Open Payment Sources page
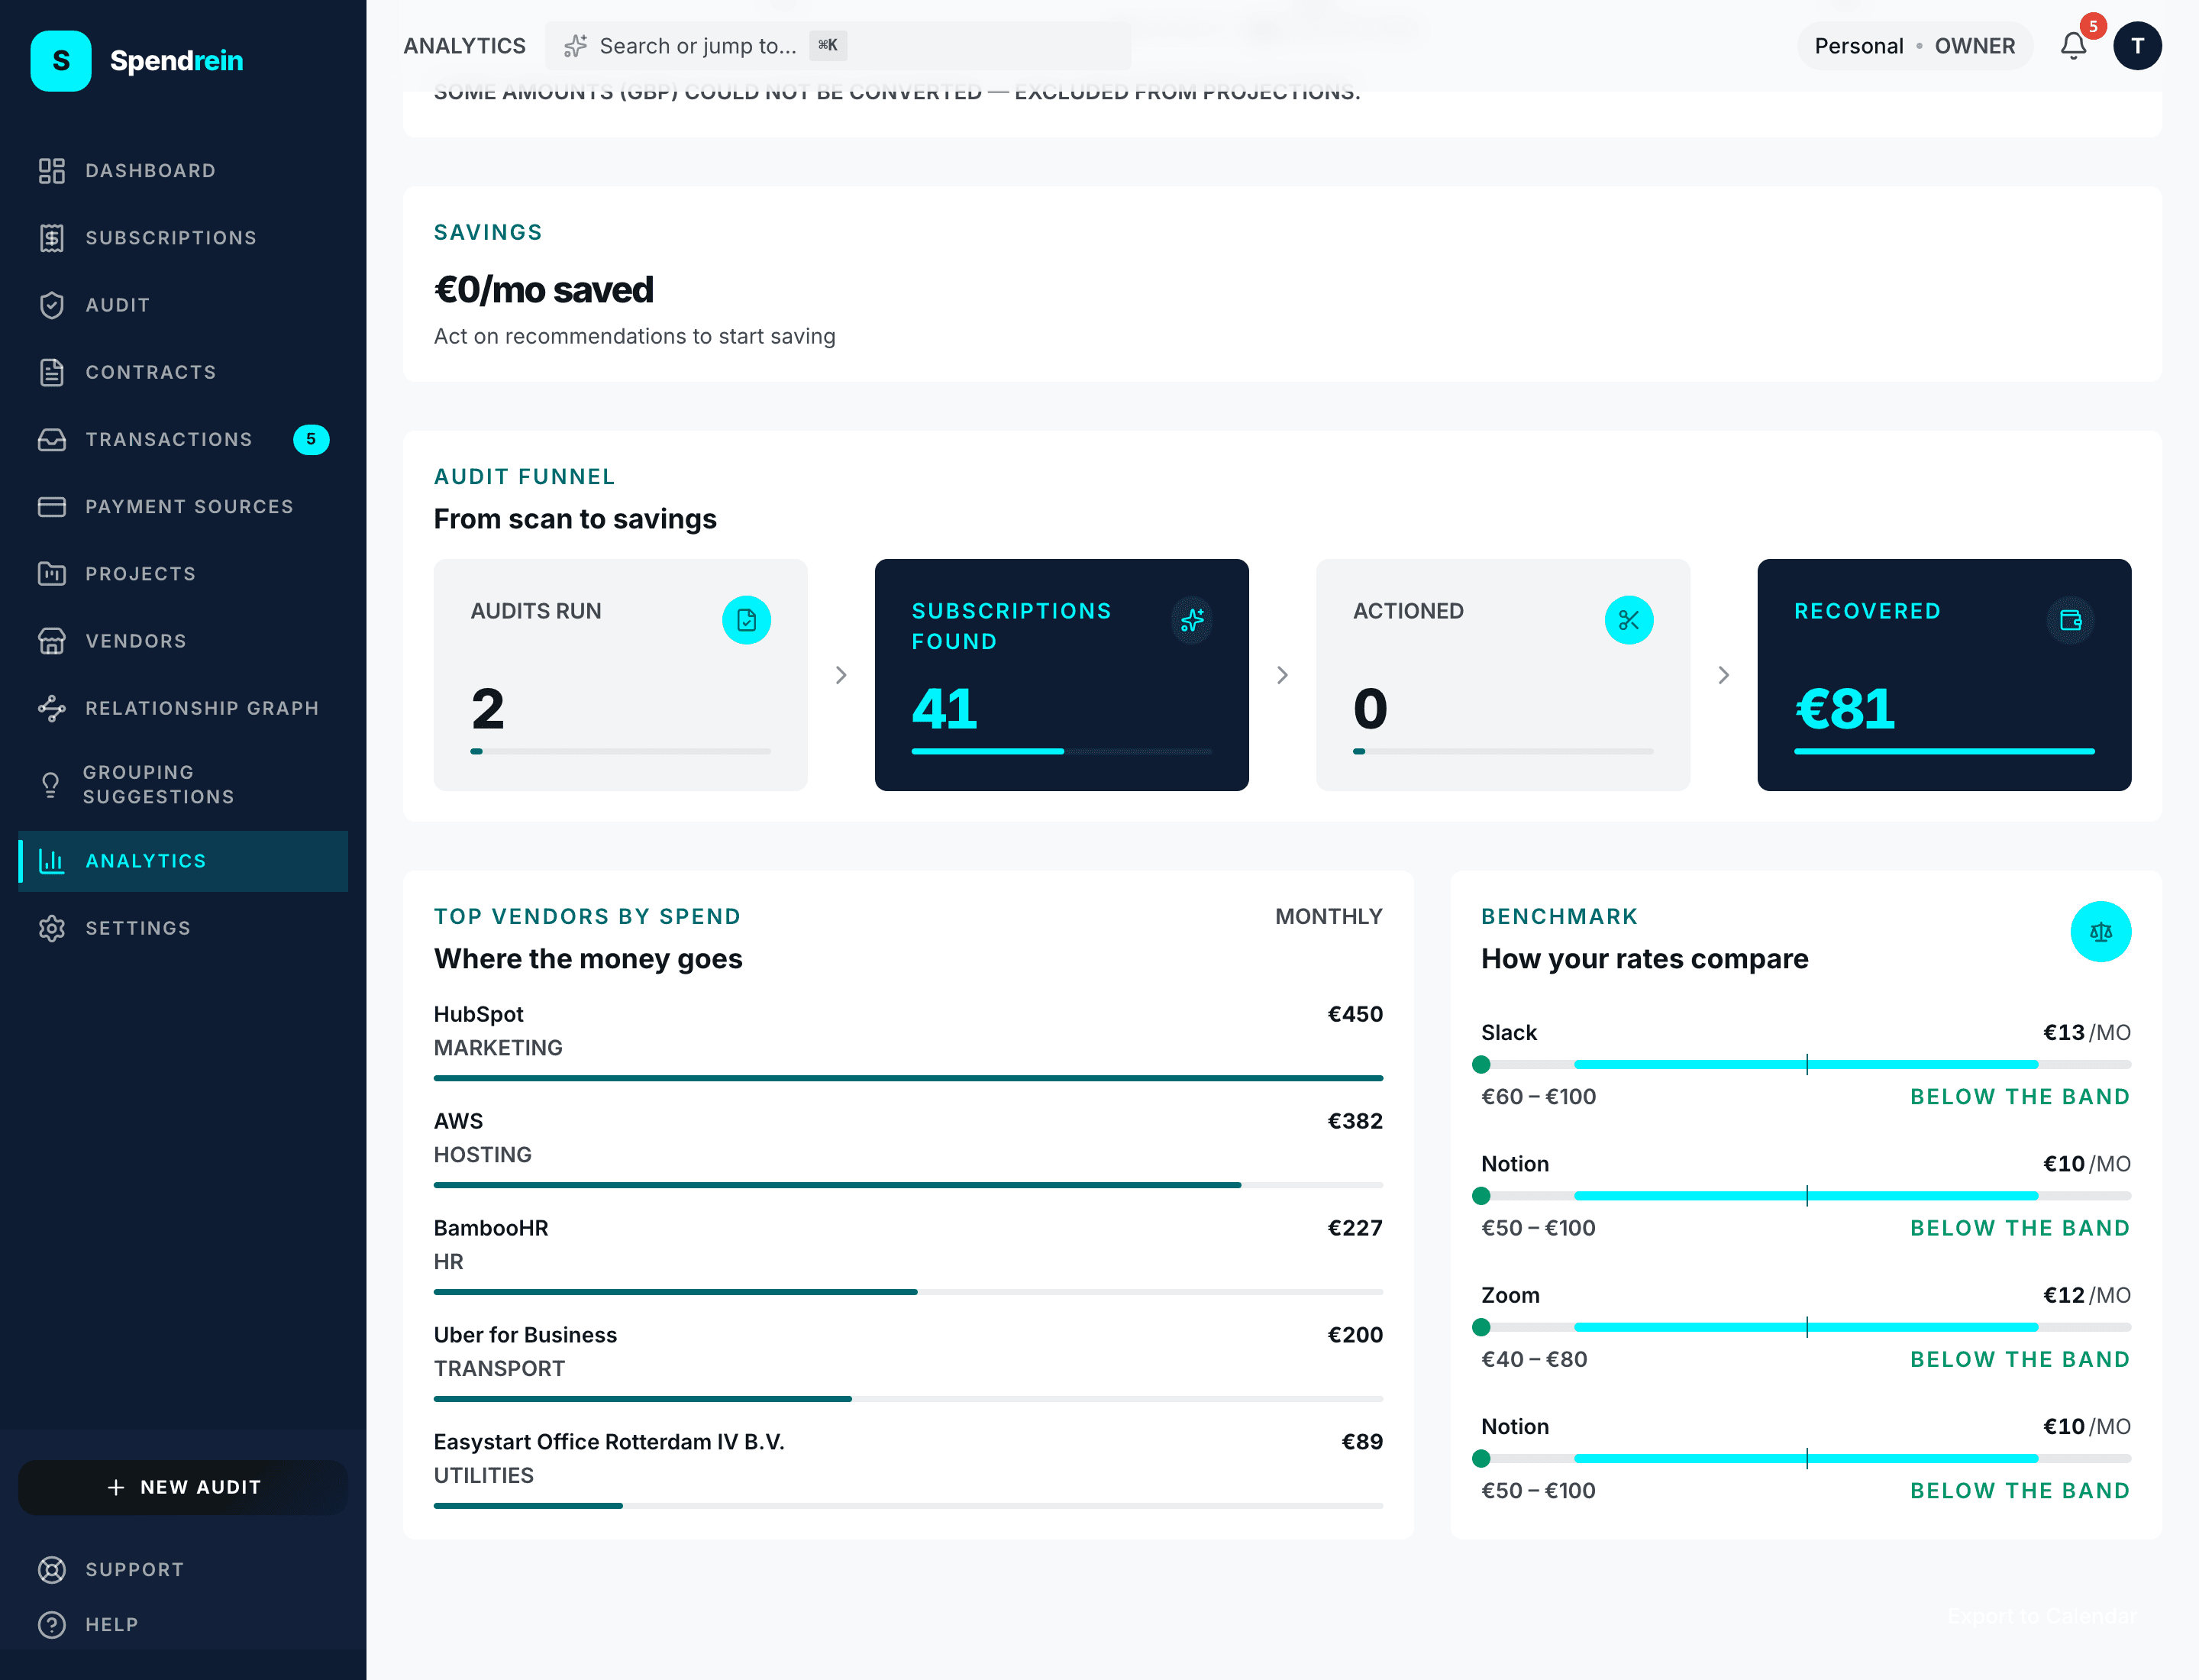The height and width of the screenshot is (1680, 2199). [x=183, y=507]
